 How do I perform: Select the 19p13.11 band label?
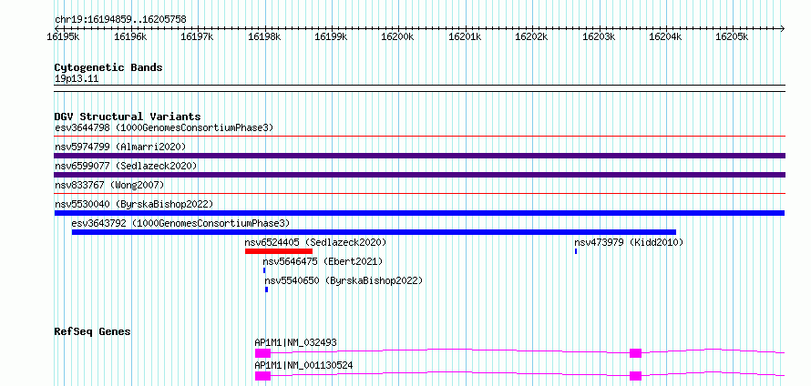pos(77,79)
